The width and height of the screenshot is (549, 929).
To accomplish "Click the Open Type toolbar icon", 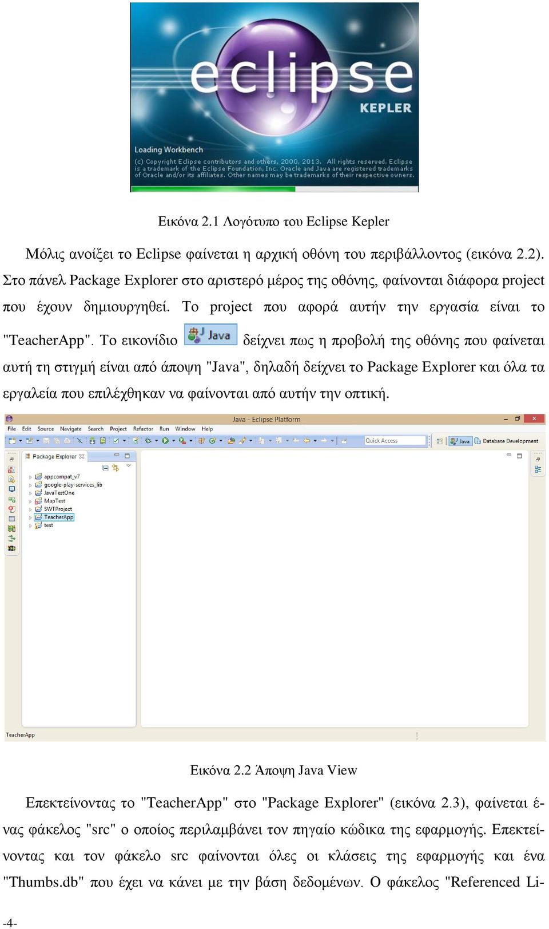I will 231,441.
